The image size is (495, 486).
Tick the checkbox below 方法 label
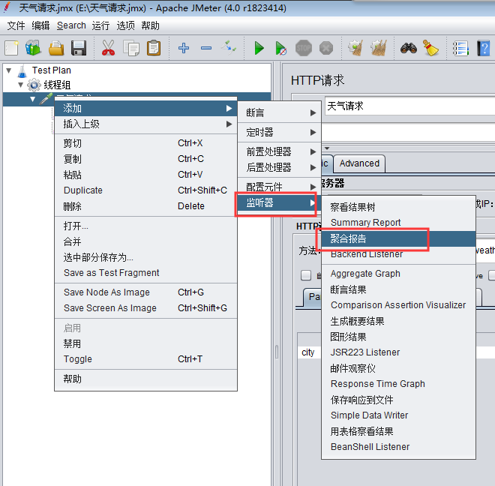(306, 275)
